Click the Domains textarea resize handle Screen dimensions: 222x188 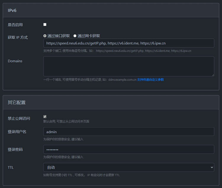coord(213,75)
